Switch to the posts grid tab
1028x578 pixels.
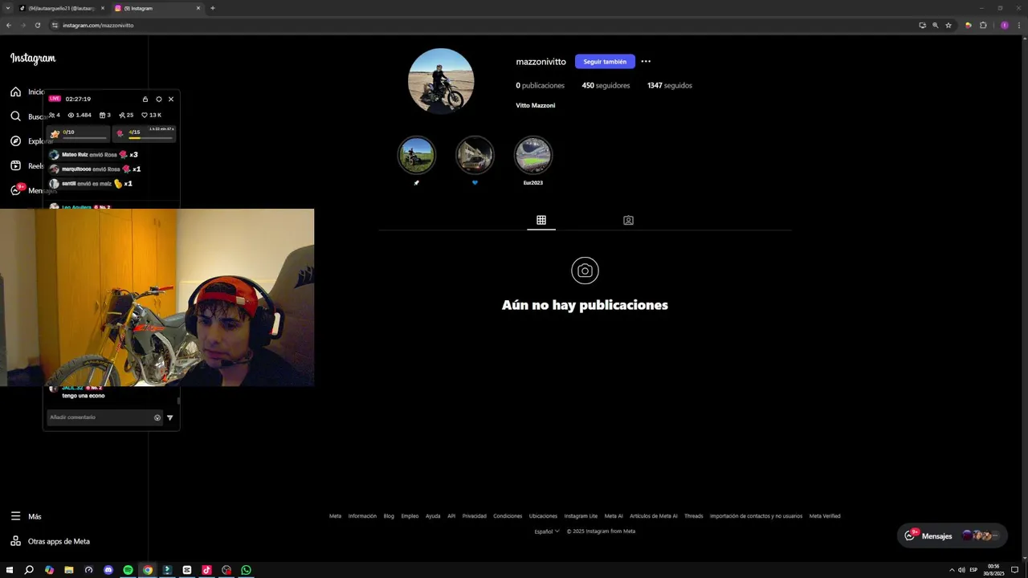pos(541,220)
